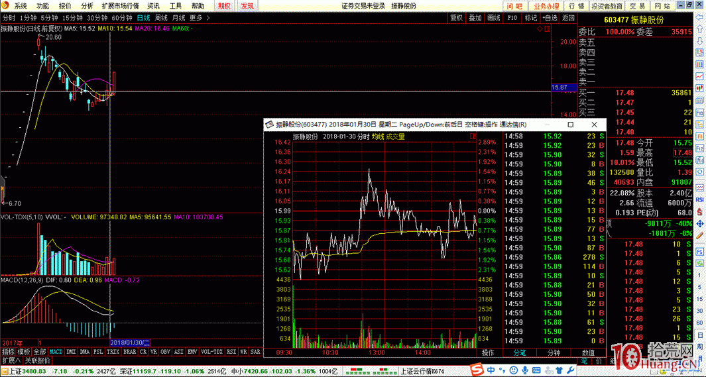
Task: Open the 工具 menu
Action: point(175,6)
